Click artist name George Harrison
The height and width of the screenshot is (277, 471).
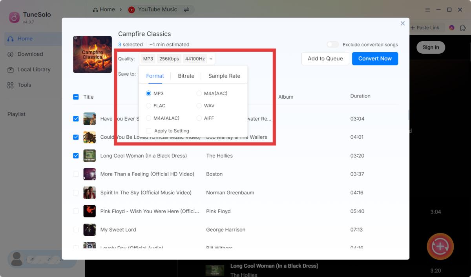click(x=226, y=230)
